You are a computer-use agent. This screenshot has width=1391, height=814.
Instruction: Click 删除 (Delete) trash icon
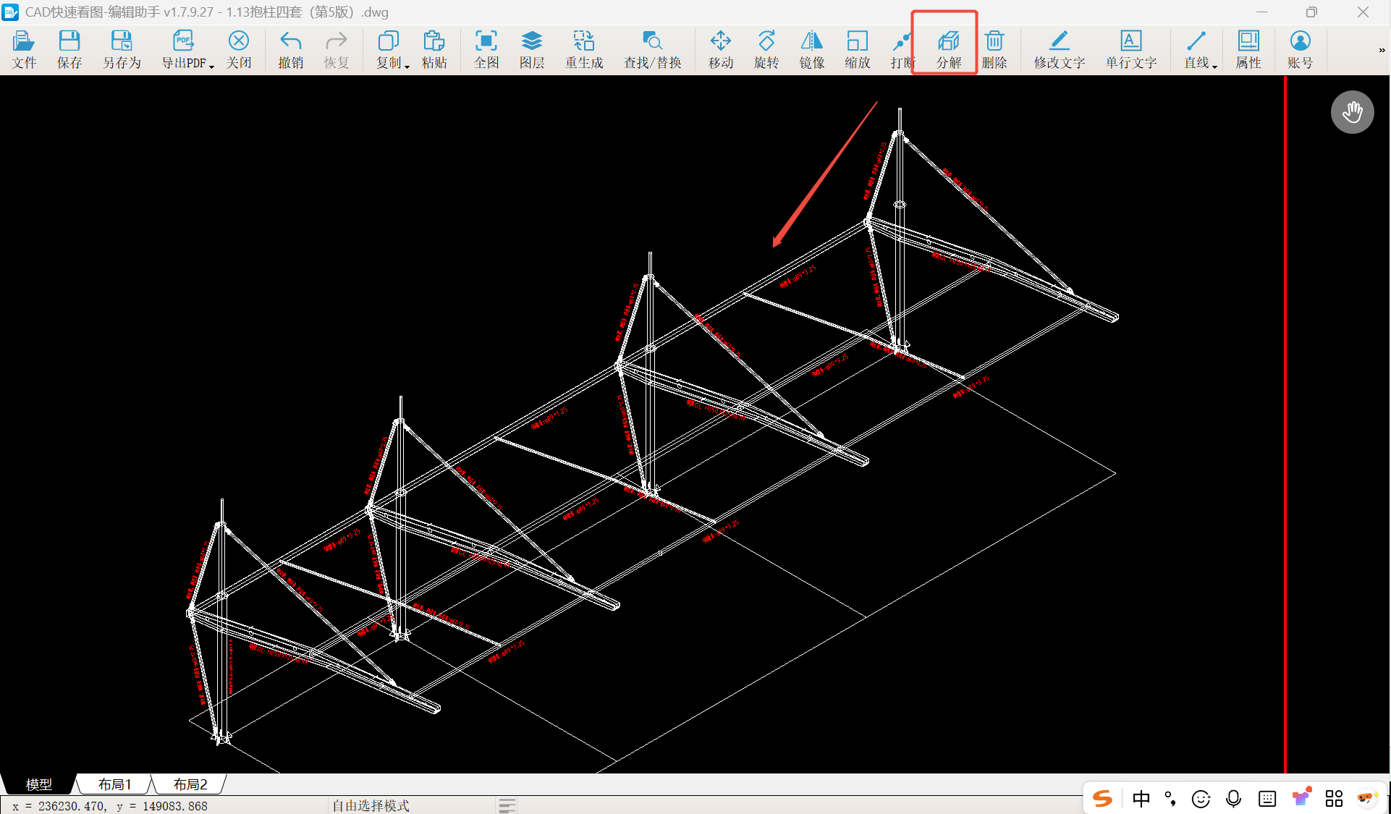(x=994, y=42)
